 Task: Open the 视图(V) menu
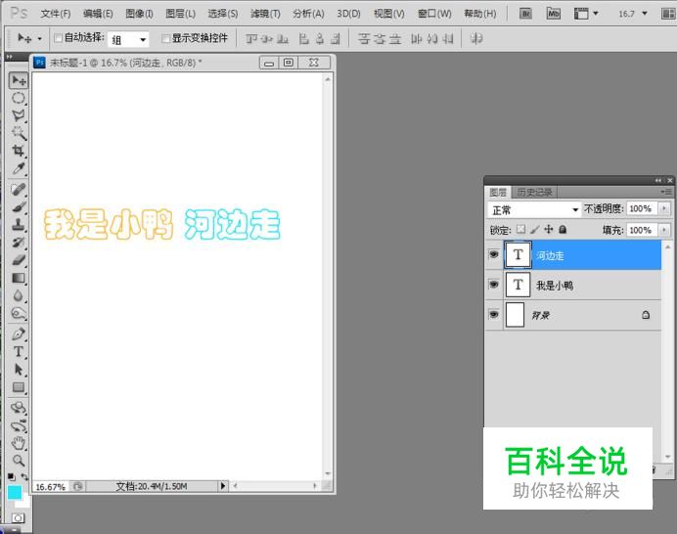click(x=389, y=14)
